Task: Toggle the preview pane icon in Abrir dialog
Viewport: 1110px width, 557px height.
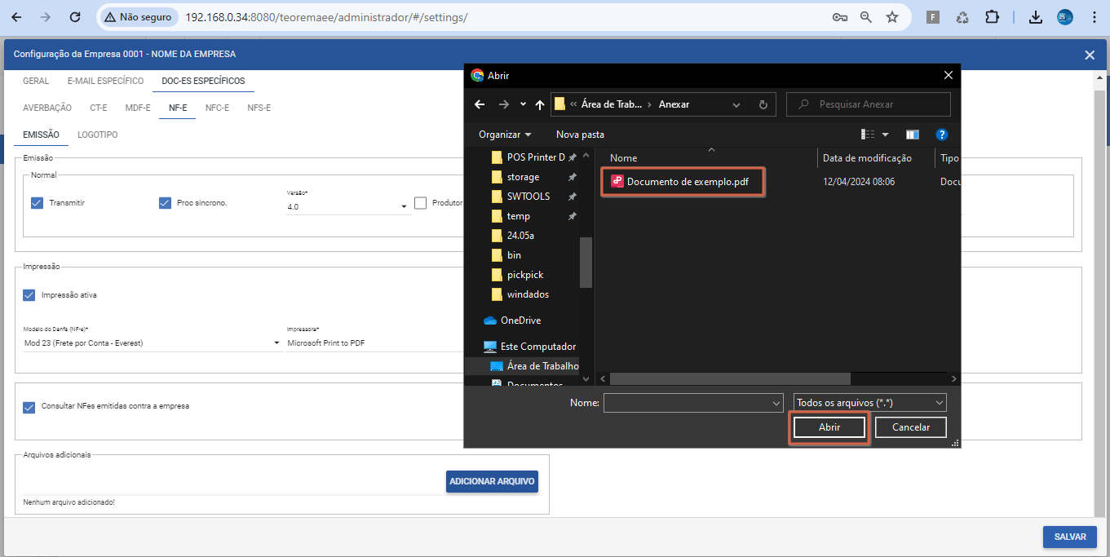Action: click(x=913, y=135)
